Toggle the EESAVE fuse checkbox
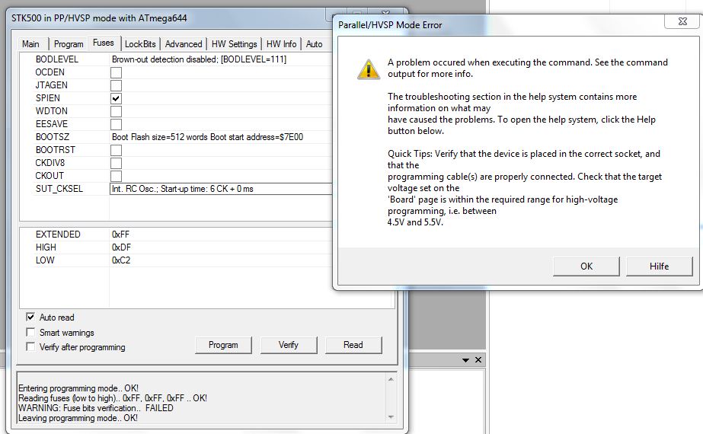Screen dimensions: 703x434 coord(116,124)
